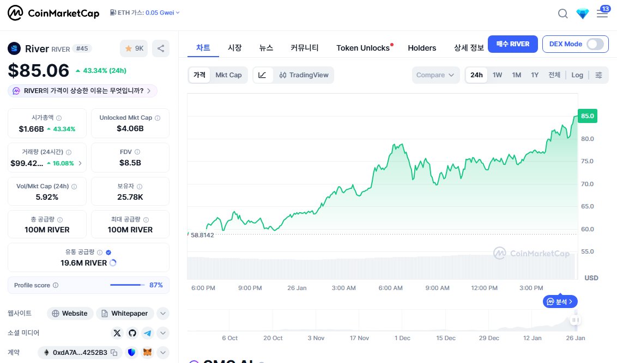617x363 pixels.
Task: Select the 24h time range
Action: click(x=476, y=75)
